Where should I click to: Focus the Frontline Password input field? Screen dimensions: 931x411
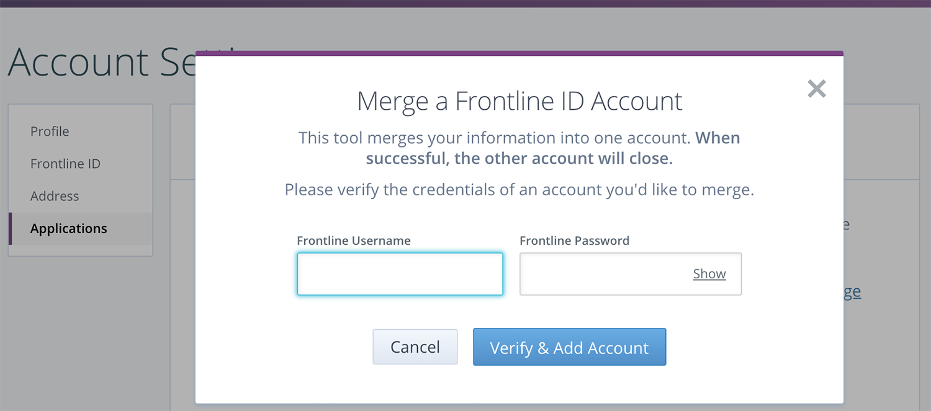pyautogui.click(x=631, y=274)
